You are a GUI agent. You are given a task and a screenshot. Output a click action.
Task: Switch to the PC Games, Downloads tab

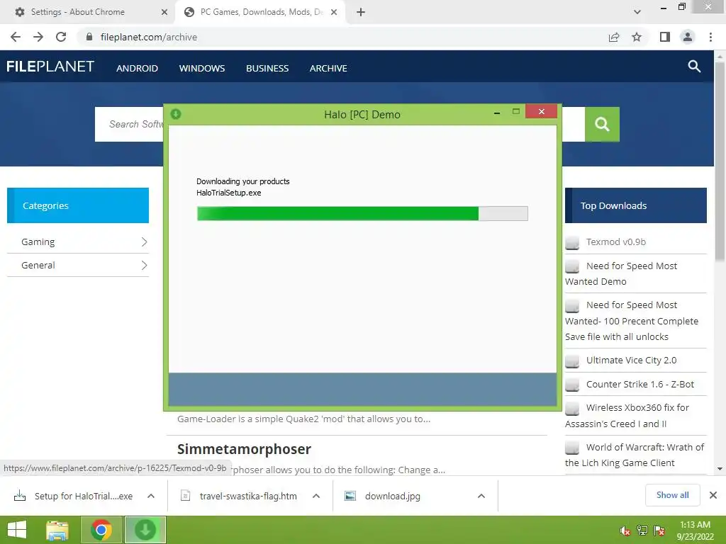pyautogui.click(x=262, y=12)
